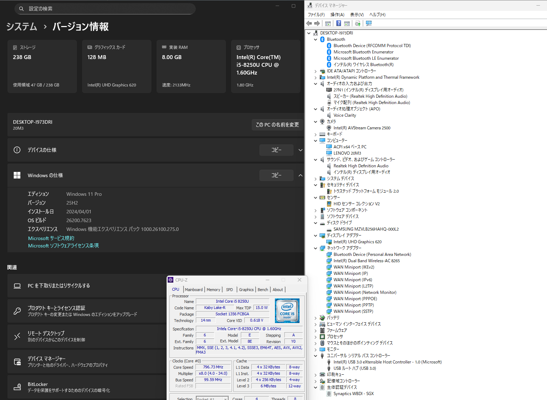Click the scan for hardware changes icon

(x=369, y=23)
